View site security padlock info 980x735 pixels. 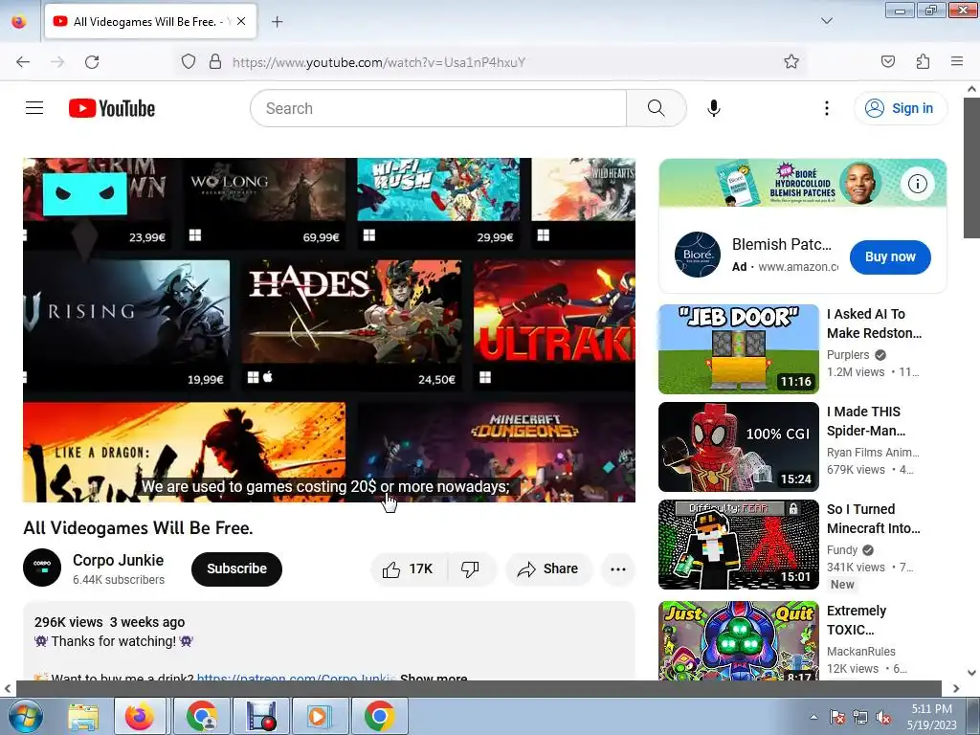point(215,62)
